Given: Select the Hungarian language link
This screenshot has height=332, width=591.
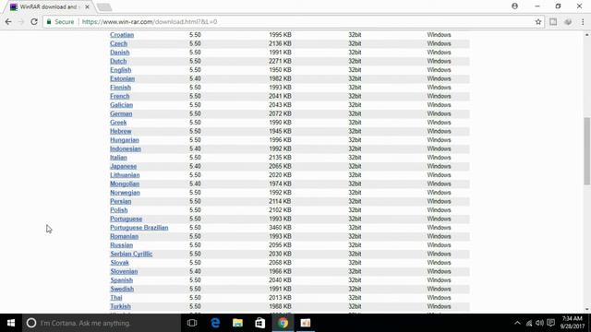Looking at the screenshot, I should tap(125, 140).
